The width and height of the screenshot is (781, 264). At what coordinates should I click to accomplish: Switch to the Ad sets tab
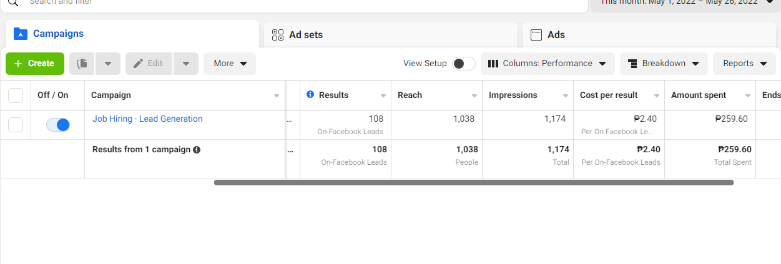pos(306,35)
